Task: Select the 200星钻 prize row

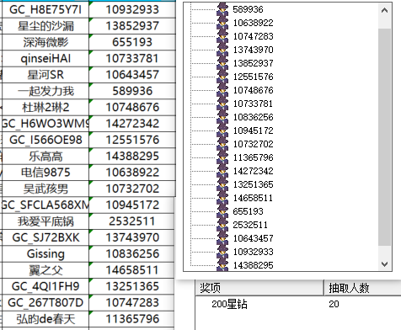Action: pyautogui.click(x=298, y=304)
